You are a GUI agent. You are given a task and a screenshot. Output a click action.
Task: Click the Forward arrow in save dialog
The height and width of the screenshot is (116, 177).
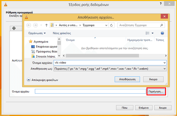pyautogui.click(x=35, y=25)
